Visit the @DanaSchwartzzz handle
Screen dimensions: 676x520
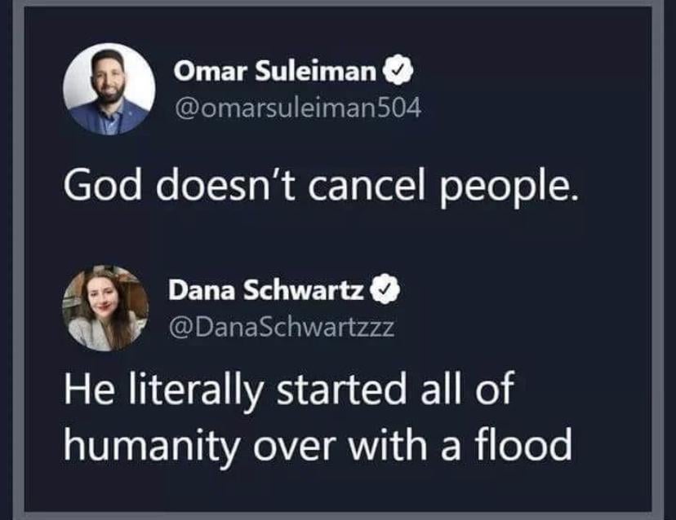pyautogui.click(x=282, y=328)
